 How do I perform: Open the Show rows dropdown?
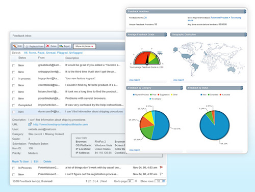point(164,181)
